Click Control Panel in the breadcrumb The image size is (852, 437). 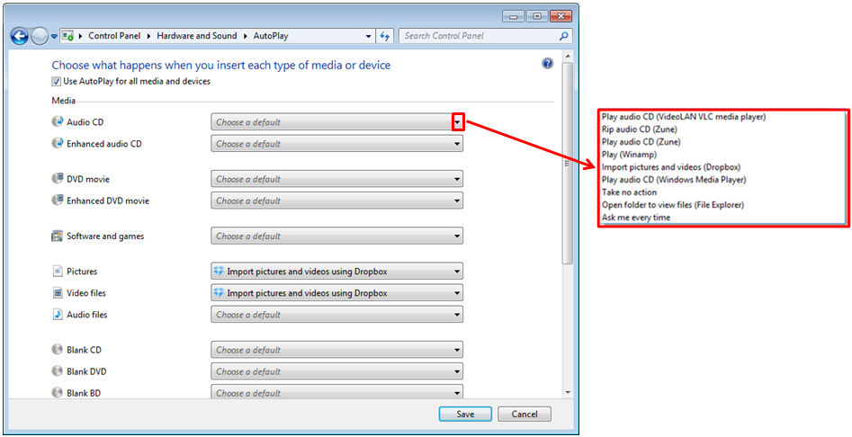(x=114, y=36)
